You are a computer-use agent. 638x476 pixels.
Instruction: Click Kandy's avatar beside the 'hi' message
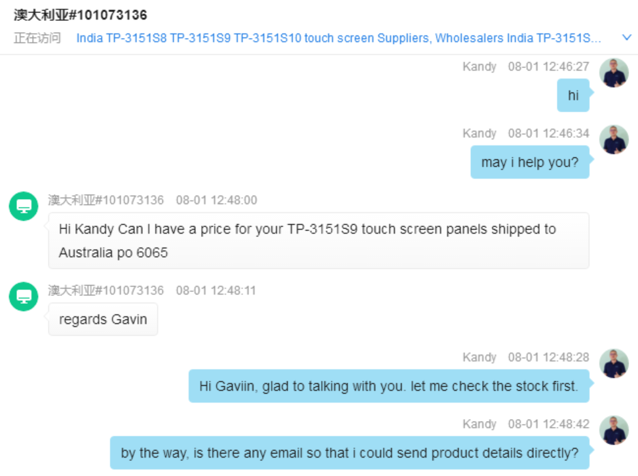click(614, 73)
